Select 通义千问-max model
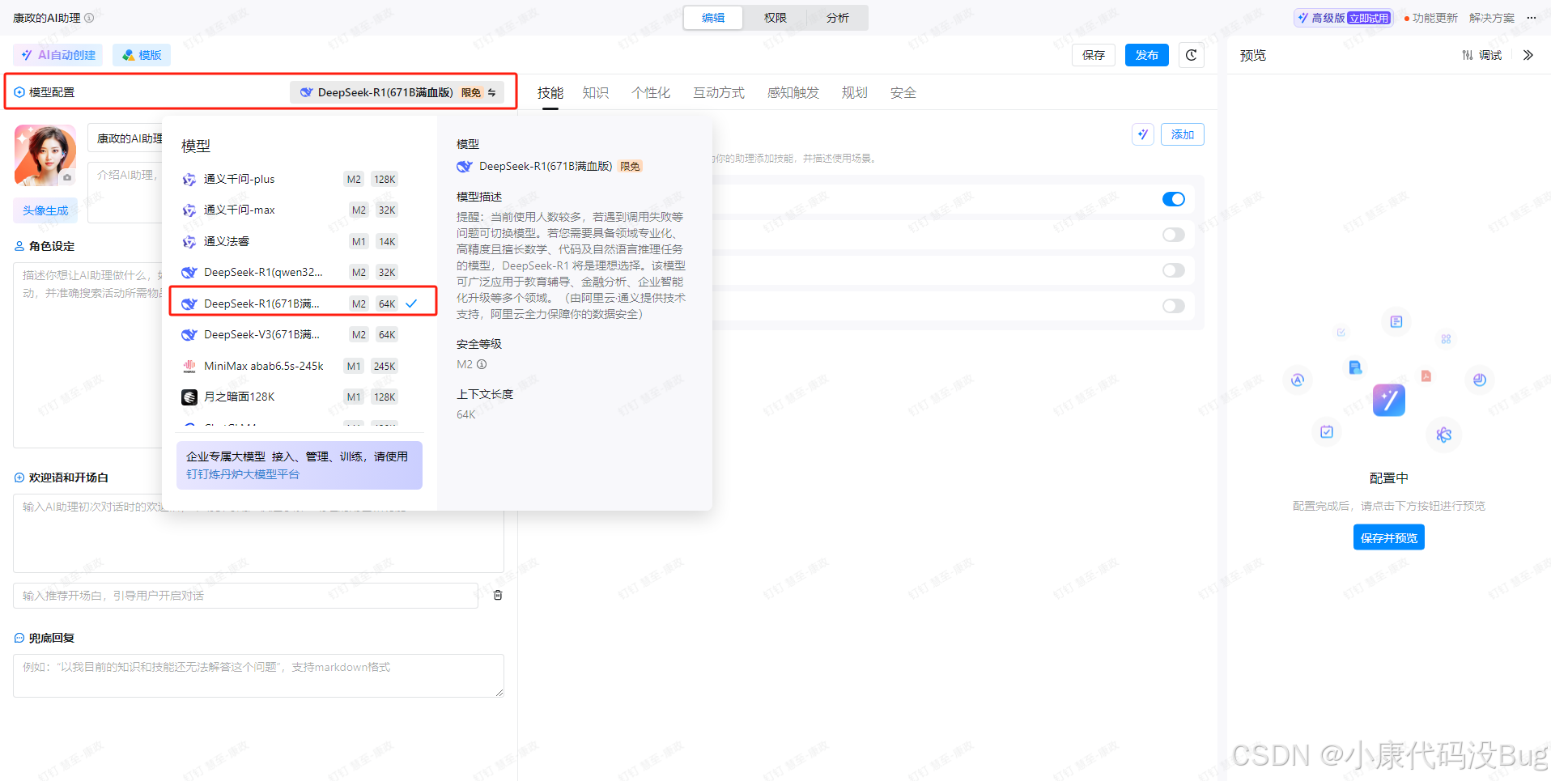1551x781 pixels. [x=300, y=210]
